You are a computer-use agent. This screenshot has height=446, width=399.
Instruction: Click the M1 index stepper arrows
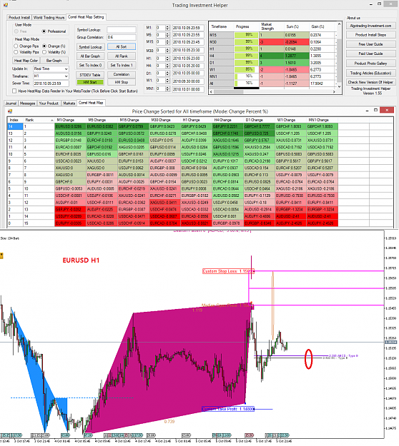tap(167, 28)
